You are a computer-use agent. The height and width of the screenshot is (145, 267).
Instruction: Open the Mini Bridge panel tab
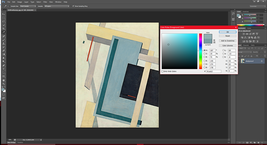point(11,143)
